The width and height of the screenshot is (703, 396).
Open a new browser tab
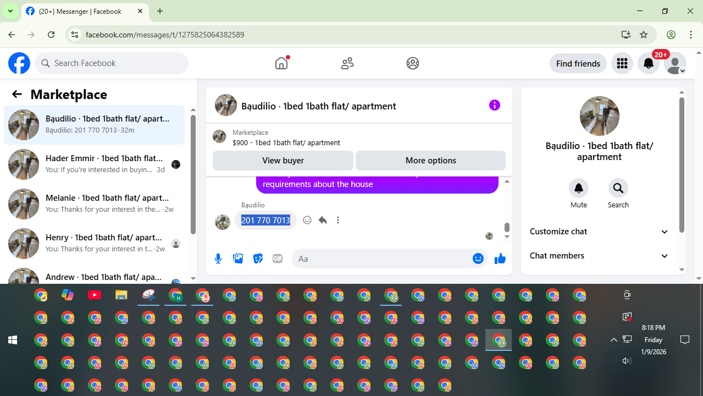160,11
